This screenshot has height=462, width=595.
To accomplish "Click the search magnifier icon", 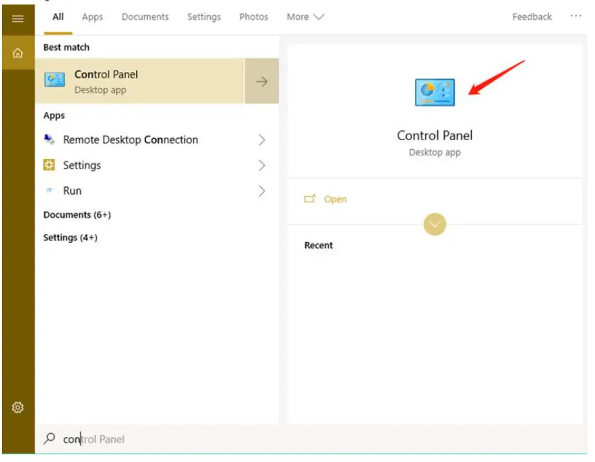I will (x=49, y=438).
